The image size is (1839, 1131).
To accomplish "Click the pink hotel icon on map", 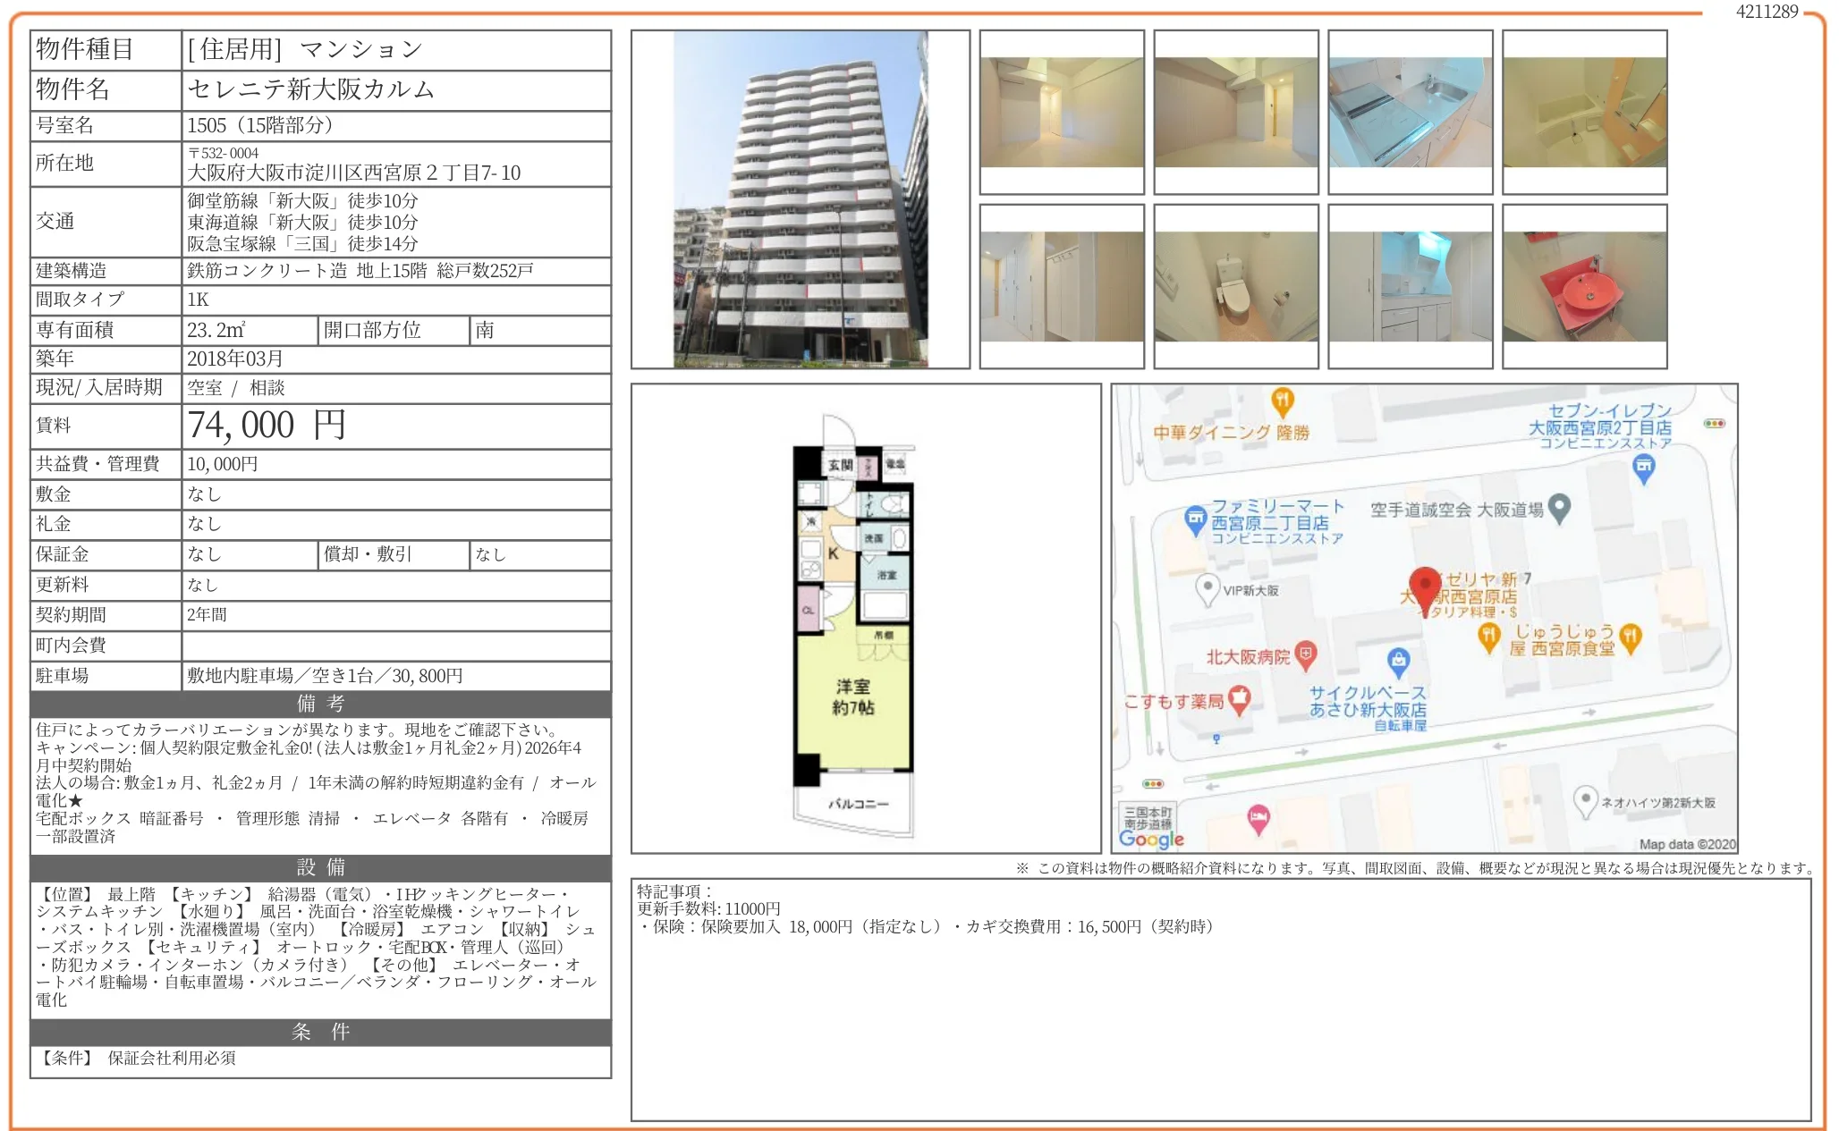I will coord(1258,817).
